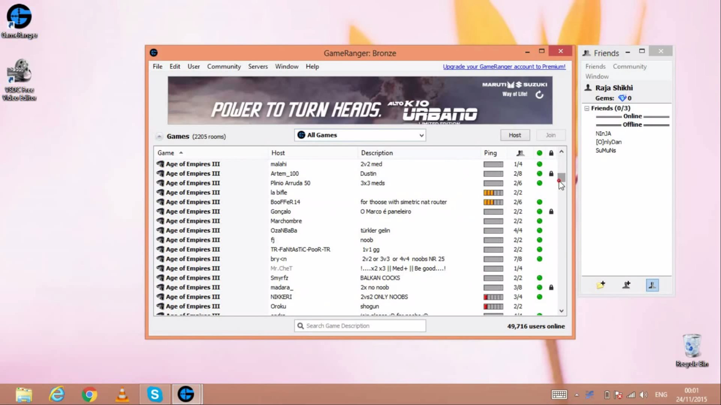The image size is (721, 405).
Task: Toggle the show offline friends button
Action: click(x=652, y=285)
